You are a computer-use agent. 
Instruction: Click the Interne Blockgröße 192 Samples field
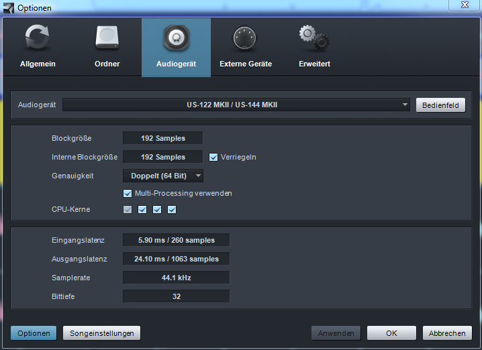163,157
